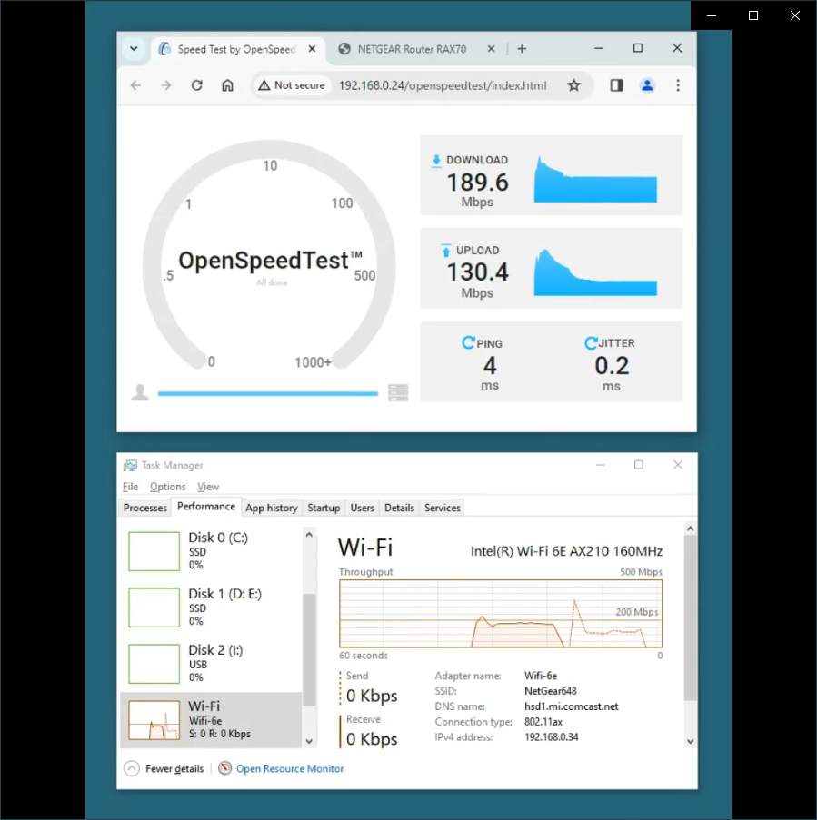Click the details pane scroll up arrow

691,529
